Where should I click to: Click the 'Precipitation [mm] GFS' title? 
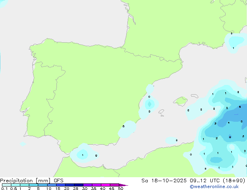point(32,181)
